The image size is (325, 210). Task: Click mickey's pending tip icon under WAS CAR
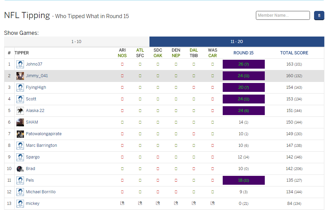click(212, 203)
